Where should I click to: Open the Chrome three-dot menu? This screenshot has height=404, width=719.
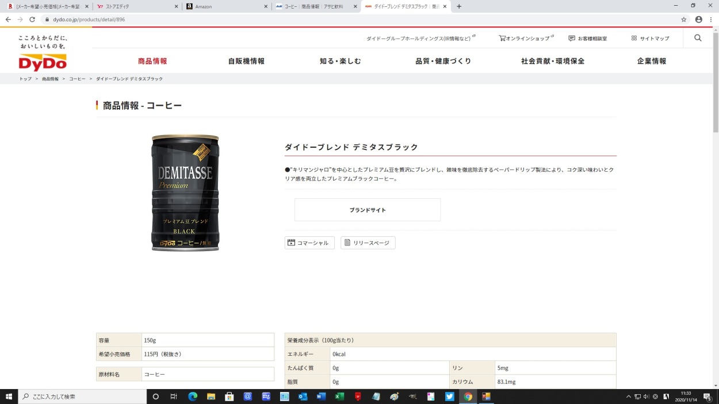711,19
